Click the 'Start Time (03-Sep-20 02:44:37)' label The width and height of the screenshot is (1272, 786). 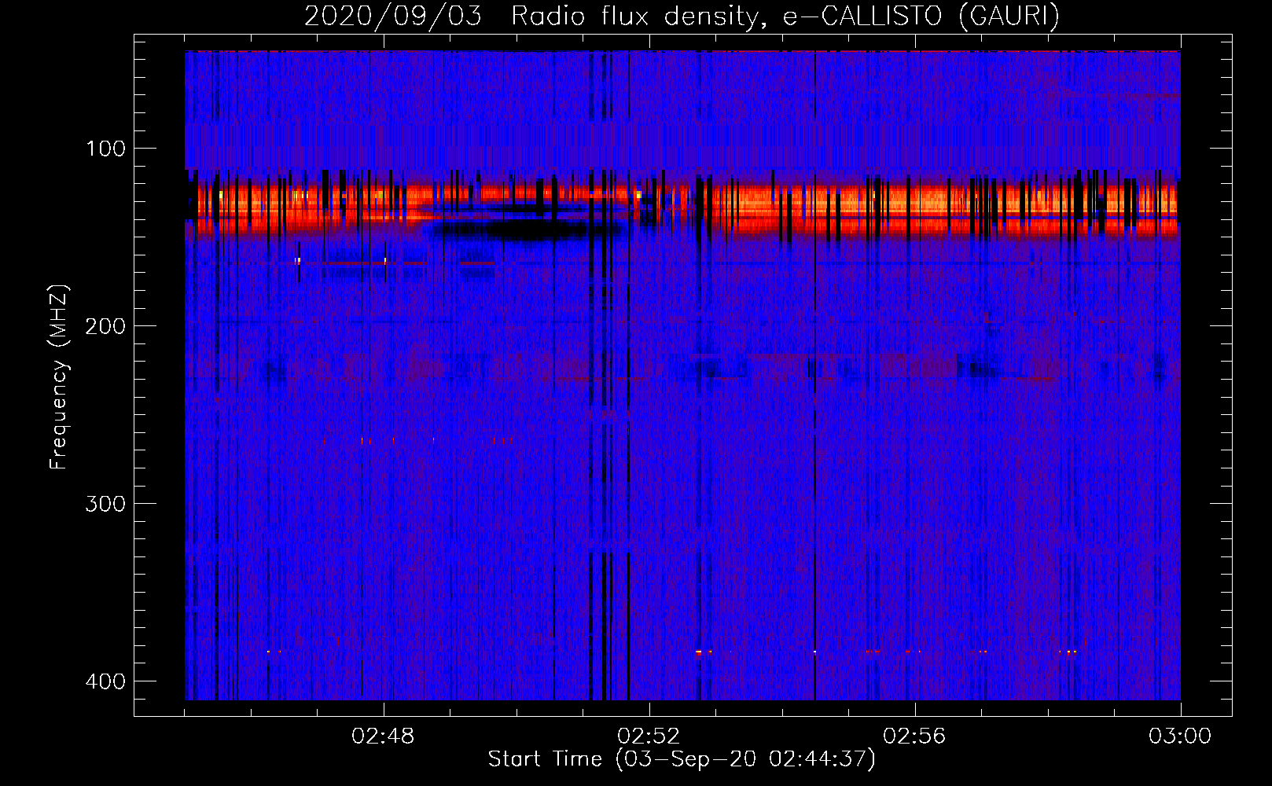pyautogui.click(x=682, y=759)
